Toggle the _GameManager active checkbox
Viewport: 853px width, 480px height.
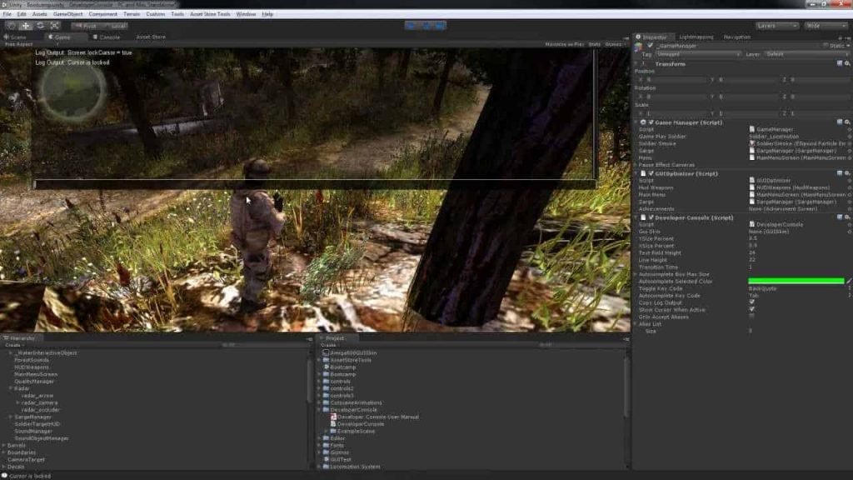tap(650, 46)
